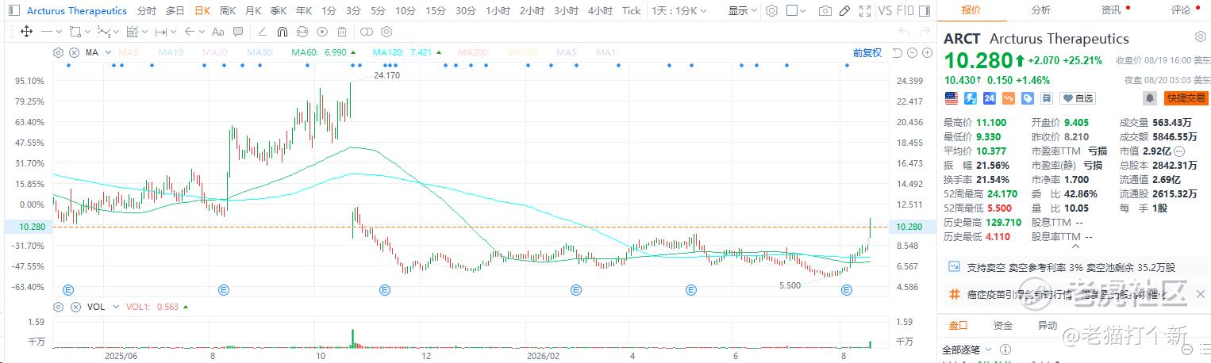Viewport: 1211px width, 363px height.
Task: Open shape tool options dropdown arrow
Action: (86, 32)
